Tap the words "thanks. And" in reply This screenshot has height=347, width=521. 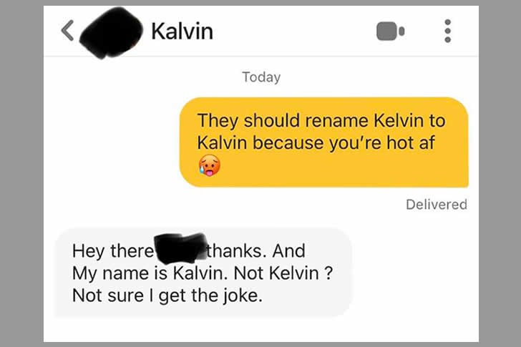(x=255, y=250)
